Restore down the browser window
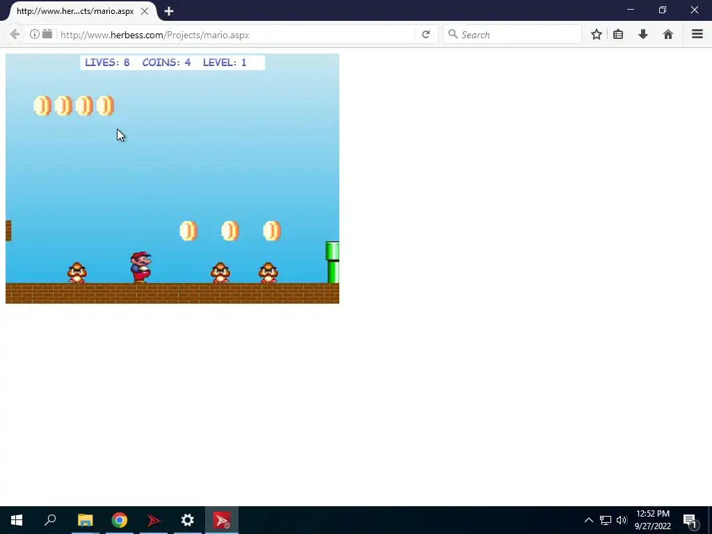 coord(663,10)
